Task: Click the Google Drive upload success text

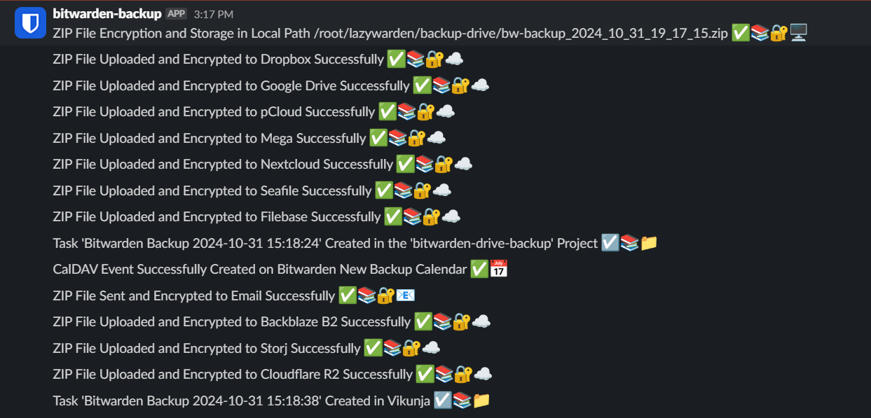Action: (x=231, y=85)
